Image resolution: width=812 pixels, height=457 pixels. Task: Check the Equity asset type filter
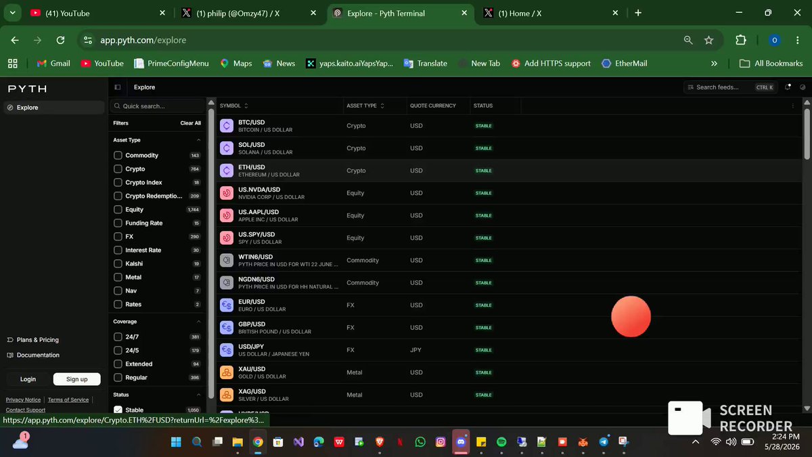coord(118,210)
